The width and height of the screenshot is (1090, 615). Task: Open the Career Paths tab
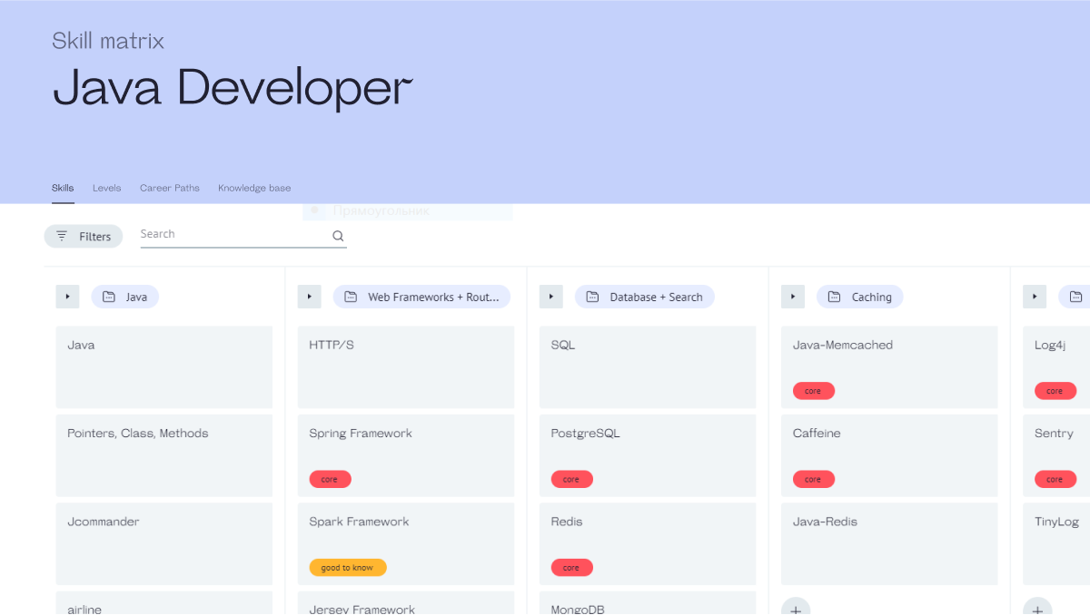click(170, 188)
